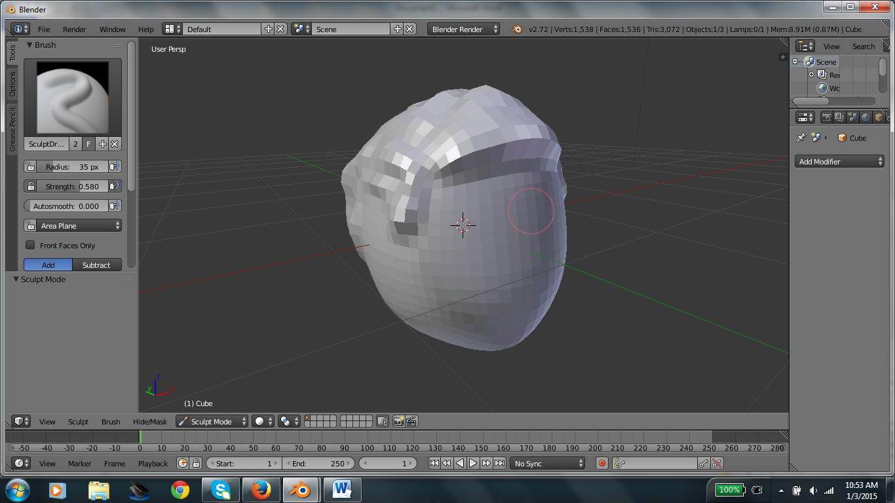Toggle fake user F for brush
895x503 pixels.
tap(88, 144)
